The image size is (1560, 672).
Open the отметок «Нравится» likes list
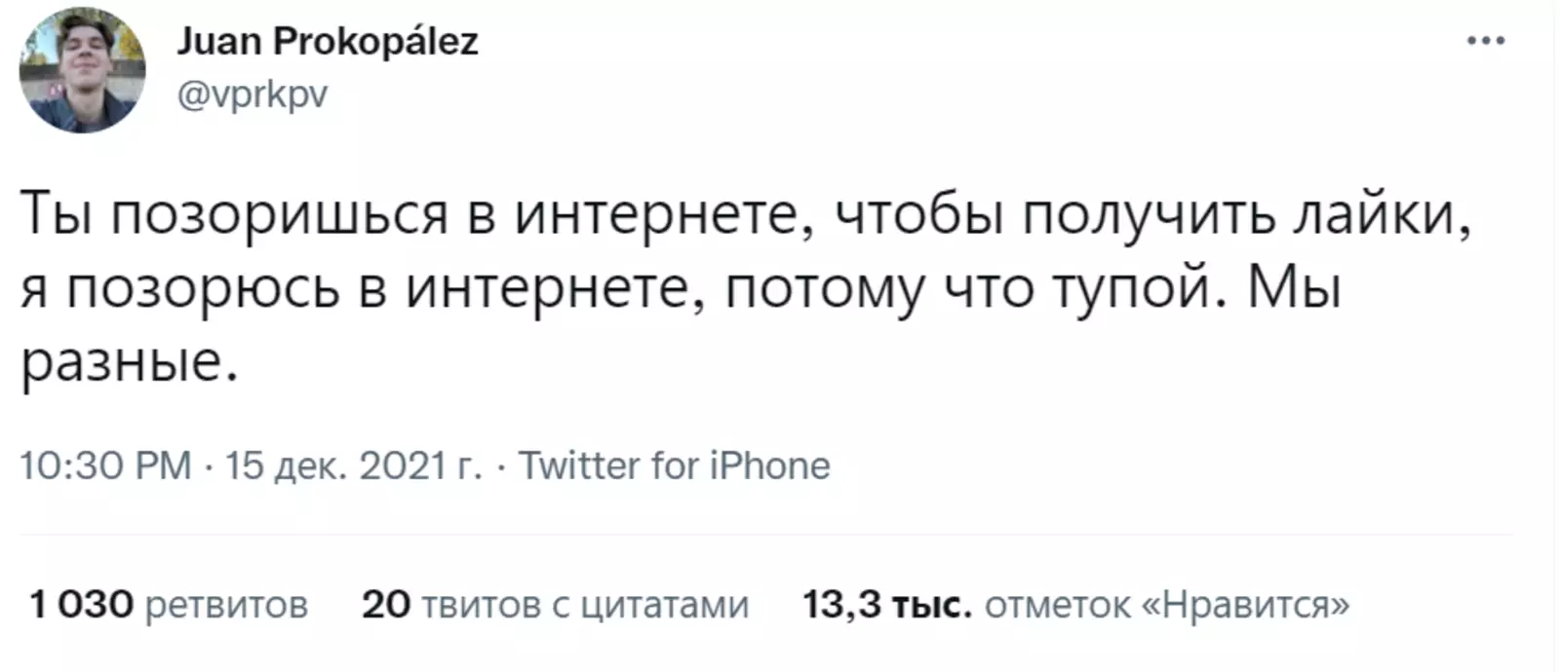click(x=1167, y=605)
